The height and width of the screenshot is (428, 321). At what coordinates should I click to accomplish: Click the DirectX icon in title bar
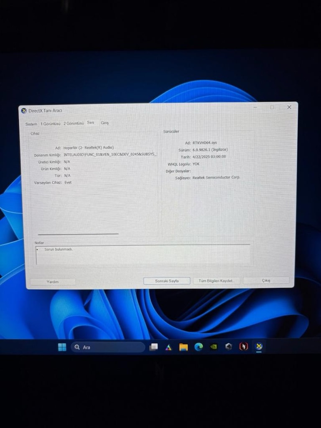[24, 110]
